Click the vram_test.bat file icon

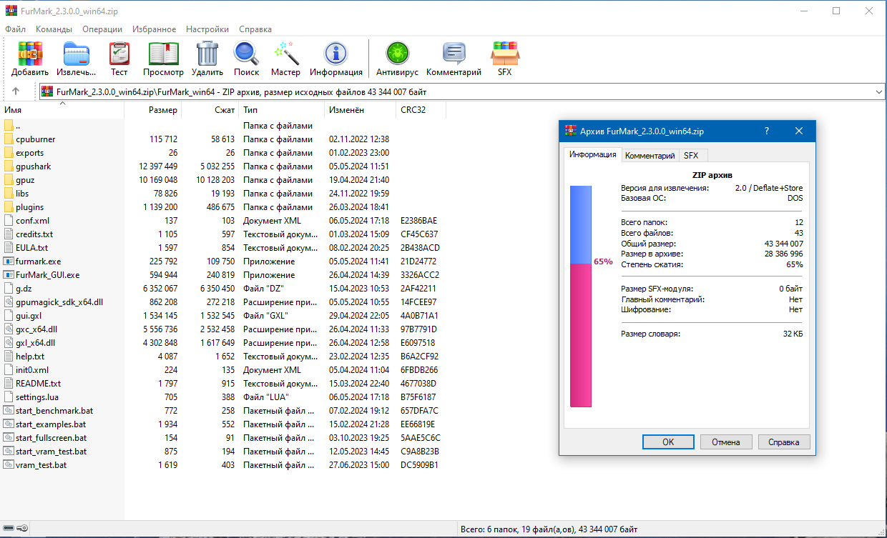(9, 465)
